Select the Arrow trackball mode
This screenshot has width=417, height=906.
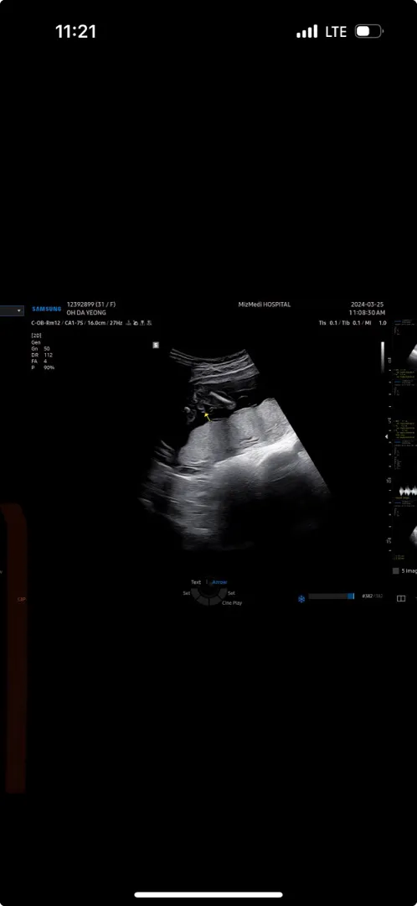click(219, 582)
